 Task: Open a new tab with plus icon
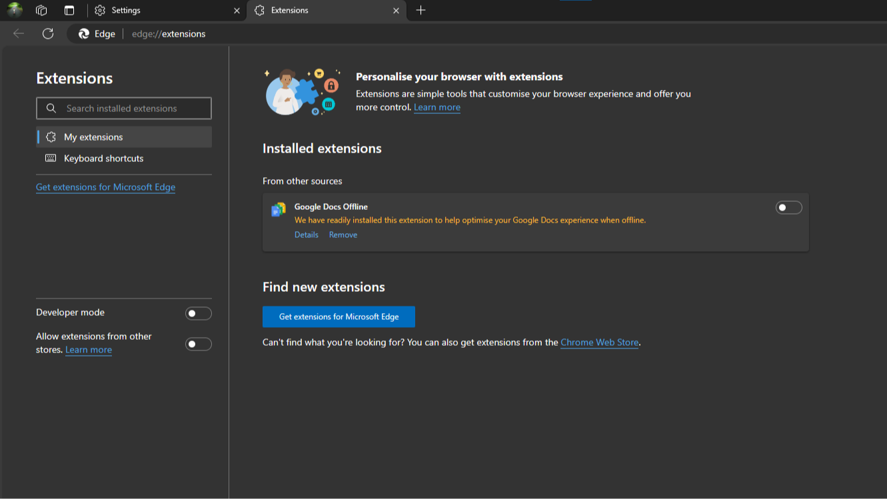click(x=421, y=10)
